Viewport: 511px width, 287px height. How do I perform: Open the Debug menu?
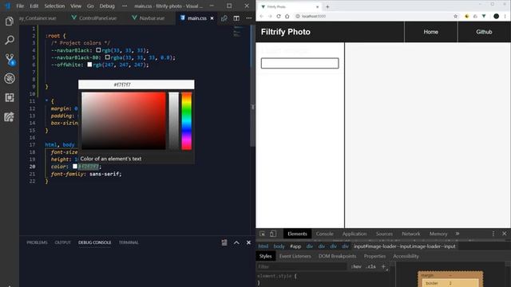point(107,6)
